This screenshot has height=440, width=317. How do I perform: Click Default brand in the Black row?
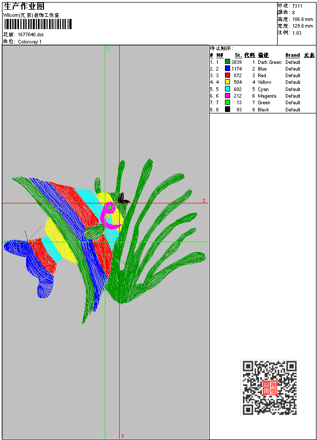point(293,110)
